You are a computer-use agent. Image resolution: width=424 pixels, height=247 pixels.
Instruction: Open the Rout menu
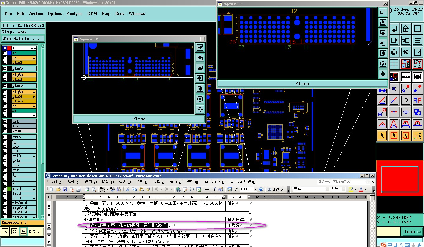tap(120, 14)
